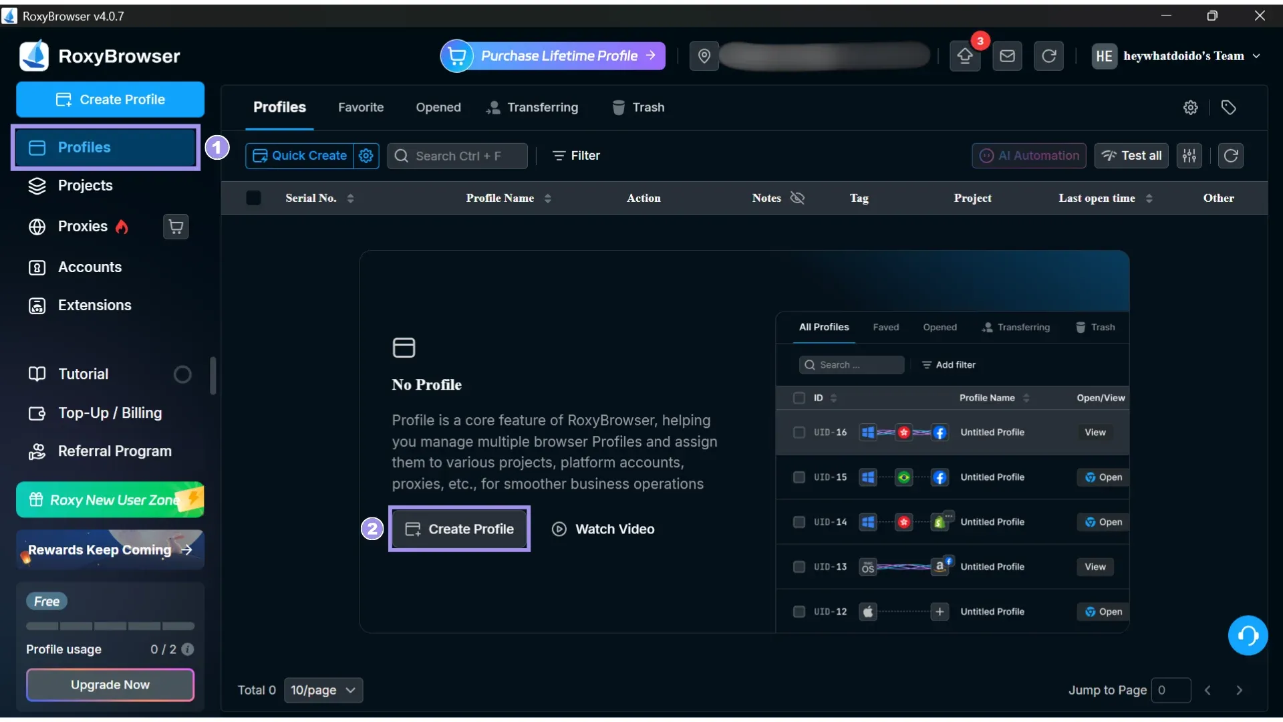This screenshot has height=722, width=1283.
Task: Go to the next page arrow
Action: [1240, 690]
